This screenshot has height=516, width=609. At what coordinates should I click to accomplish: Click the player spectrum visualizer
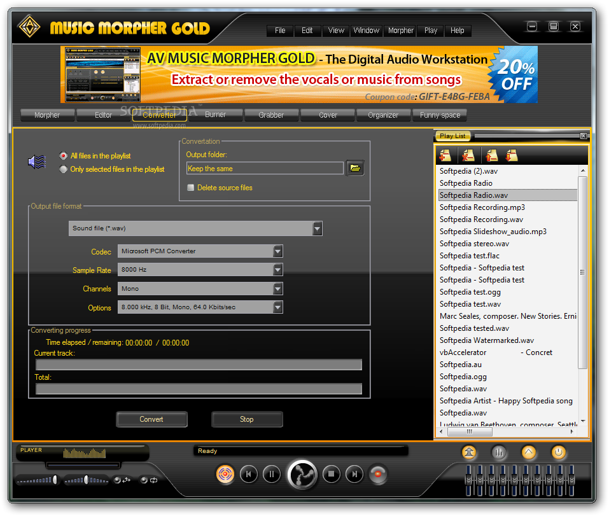[x=84, y=453]
